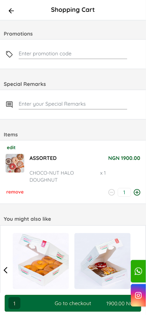Select the assorted doughnut box suggestion
146x315 pixels.
103,261
